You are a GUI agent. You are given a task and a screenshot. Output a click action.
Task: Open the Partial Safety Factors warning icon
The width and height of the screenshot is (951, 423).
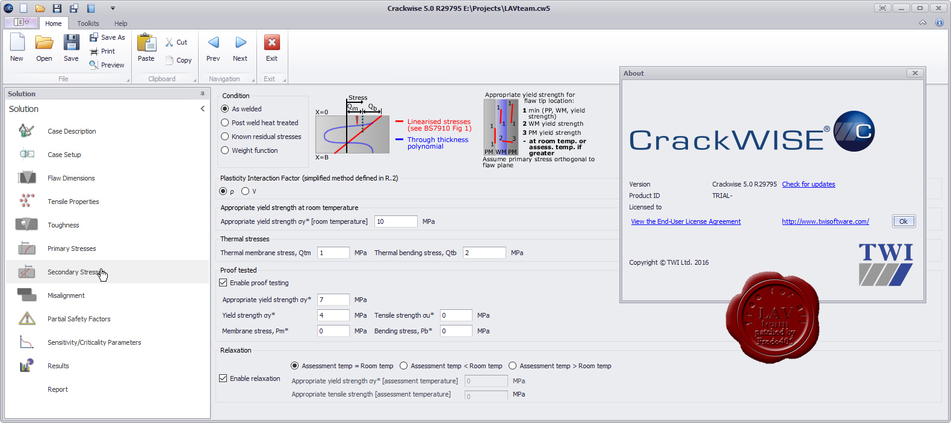coord(26,318)
